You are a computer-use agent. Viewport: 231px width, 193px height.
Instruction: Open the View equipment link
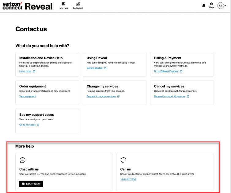pyautogui.click(x=28, y=96)
